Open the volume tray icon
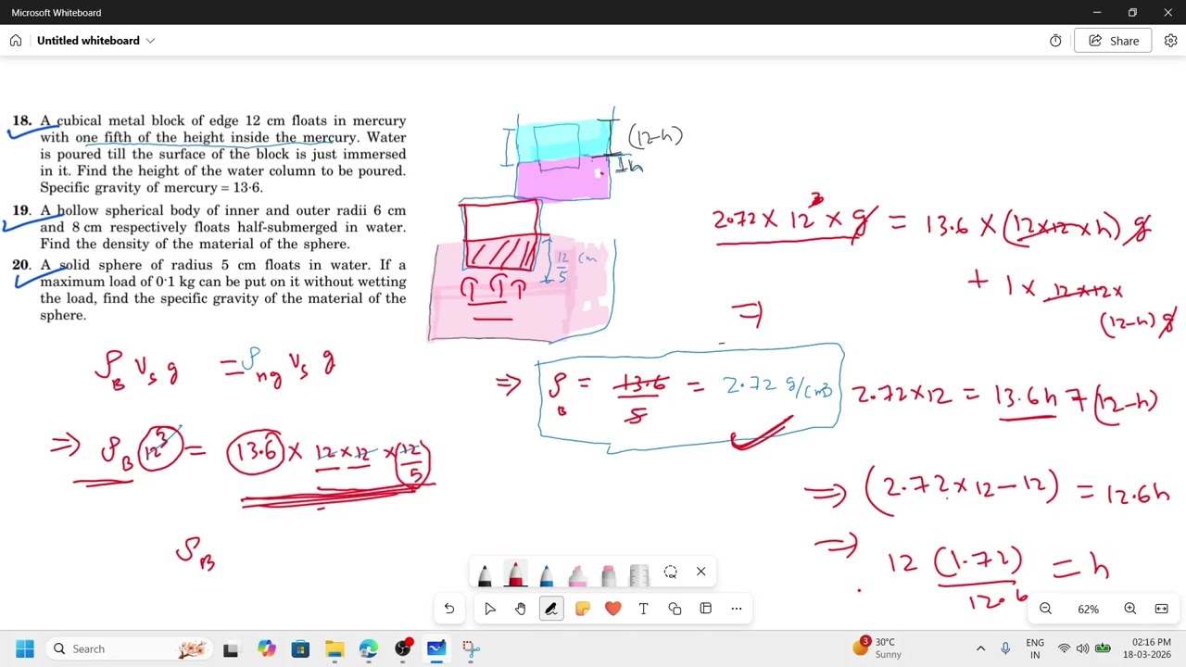The height and width of the screenshot is (667, 1186). pyautogui.click(x=1082, y=648)
